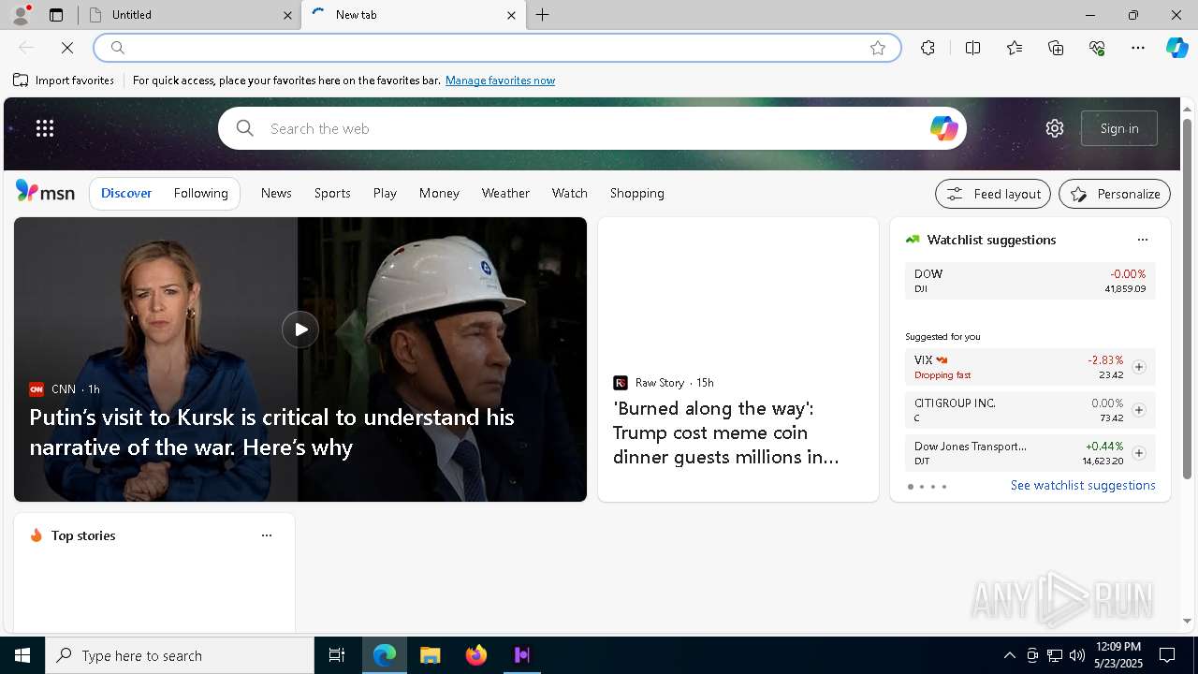Open Watchlist suggestions more options

(1143, 240)
